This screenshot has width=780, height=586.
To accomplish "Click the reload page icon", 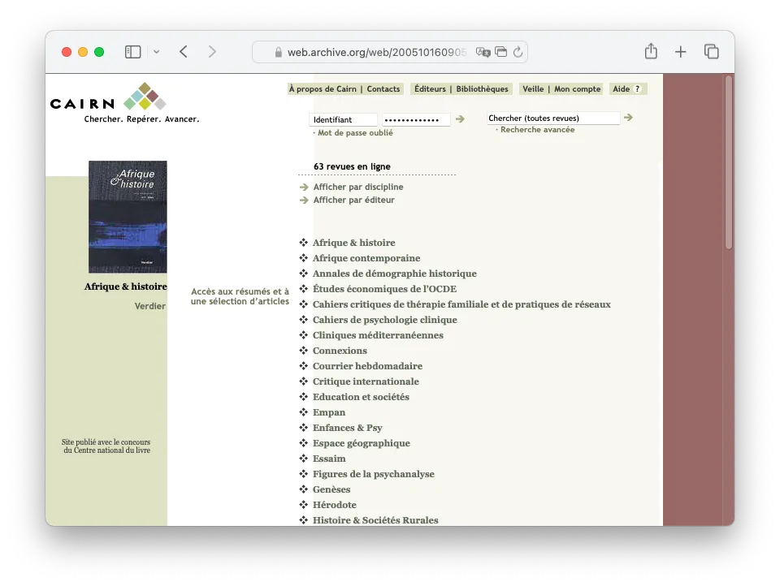I will [518, 52].
